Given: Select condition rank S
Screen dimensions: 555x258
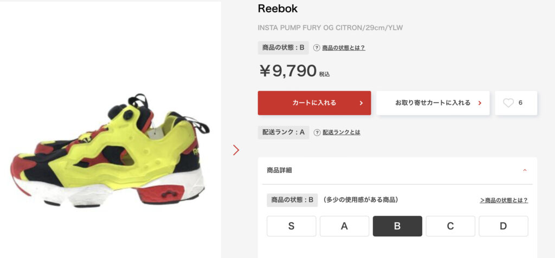Looking at the screenshot, I should (x=291, y=226).
